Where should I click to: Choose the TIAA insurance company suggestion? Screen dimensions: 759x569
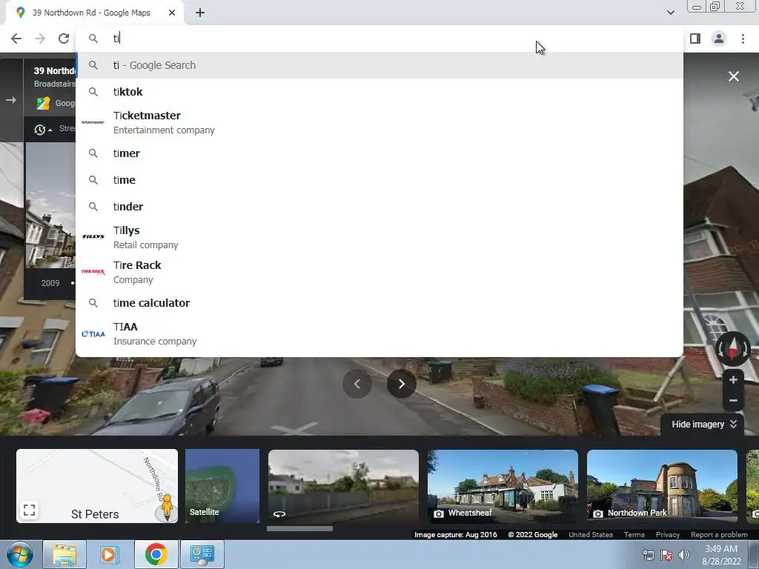[x=379, y=333]
